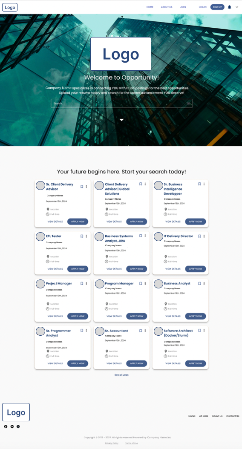The image size is (242, 449).
Task: Apply now for Business Analyst
Action: [196, 316]
